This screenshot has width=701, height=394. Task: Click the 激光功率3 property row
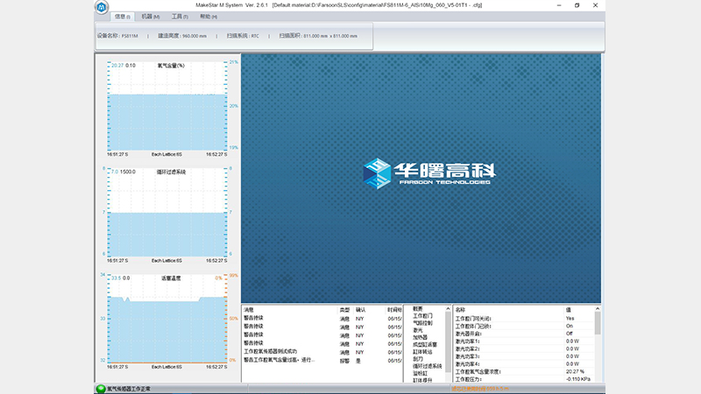[523, 356]
